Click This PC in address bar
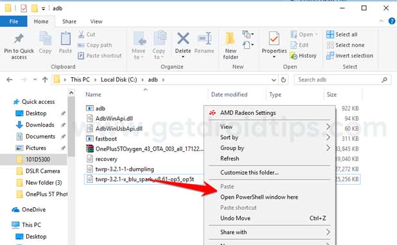 (80, 80)
